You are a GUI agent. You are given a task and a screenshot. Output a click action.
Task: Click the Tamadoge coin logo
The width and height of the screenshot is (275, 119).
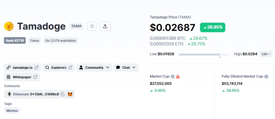pos(9,26)
